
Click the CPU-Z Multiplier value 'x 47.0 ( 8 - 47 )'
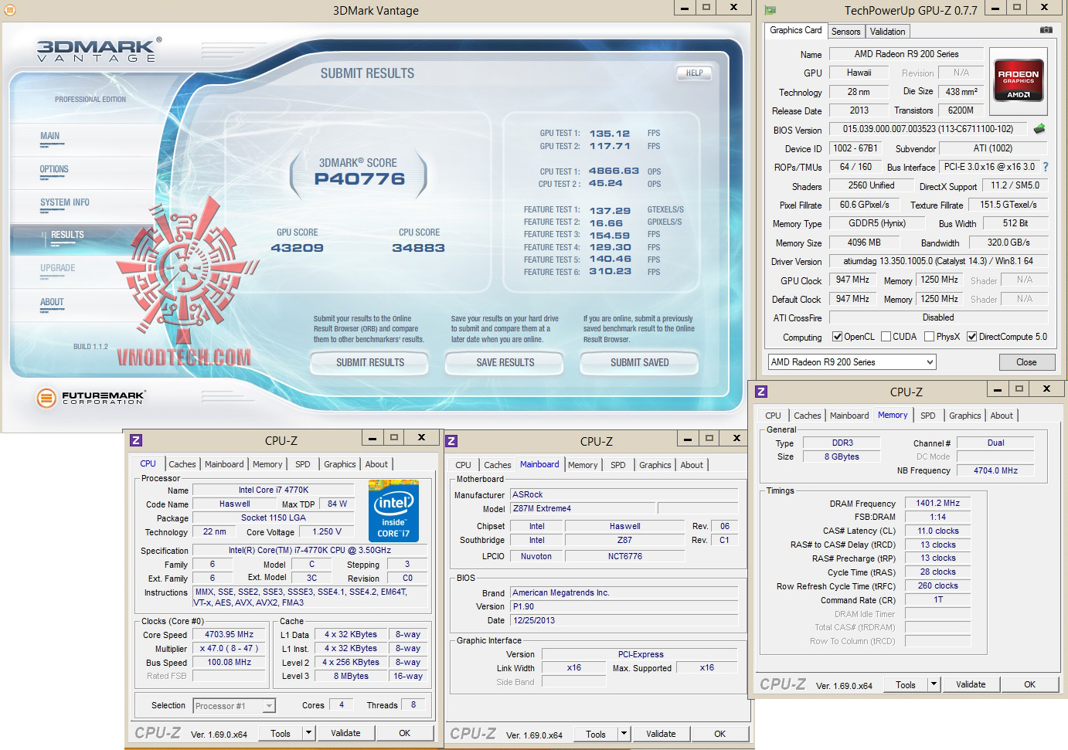(x=230, y=648)
